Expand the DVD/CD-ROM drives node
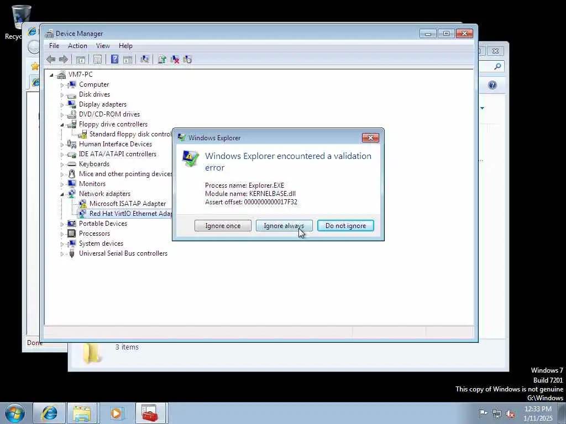Image resolution: width=566 pixels, height=424 pixels. (x=62, y=115)
